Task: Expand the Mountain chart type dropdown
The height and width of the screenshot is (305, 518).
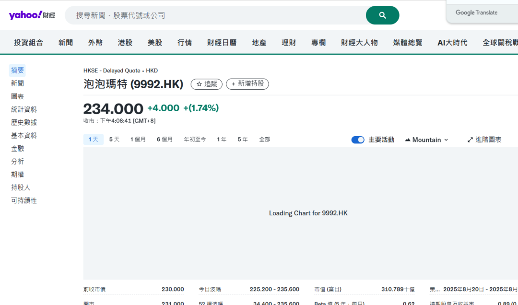Action: tap(426, 140)
